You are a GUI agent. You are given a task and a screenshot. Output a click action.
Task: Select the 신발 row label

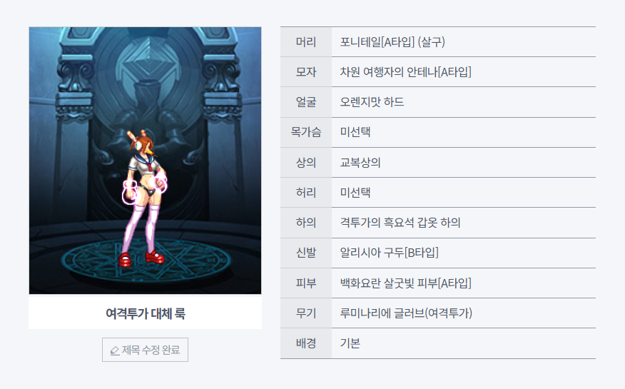pyautogui.click(x=306, y=253)
